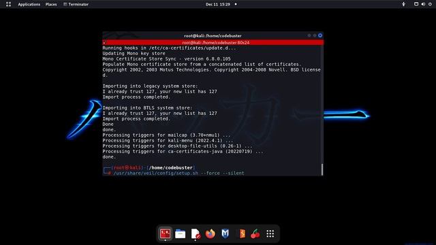This screenshot has width=436, height=245.
Task: Click line 'Populate Mono certificate store from a concatenated list'
Action: tap(202, 64)
